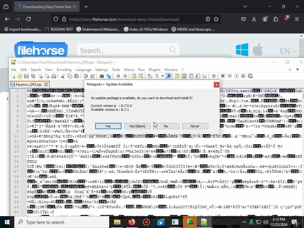Open Find with the binoculars icon
This screenshot has width=304, height=228.
click(x=102, y=76)
